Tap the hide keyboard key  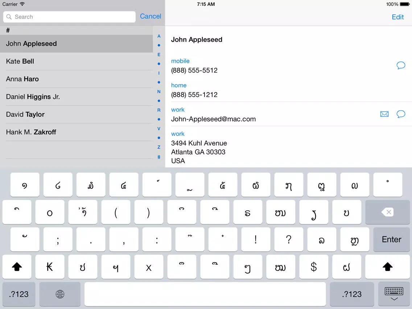pyautogui.click(x=394, y=294)
